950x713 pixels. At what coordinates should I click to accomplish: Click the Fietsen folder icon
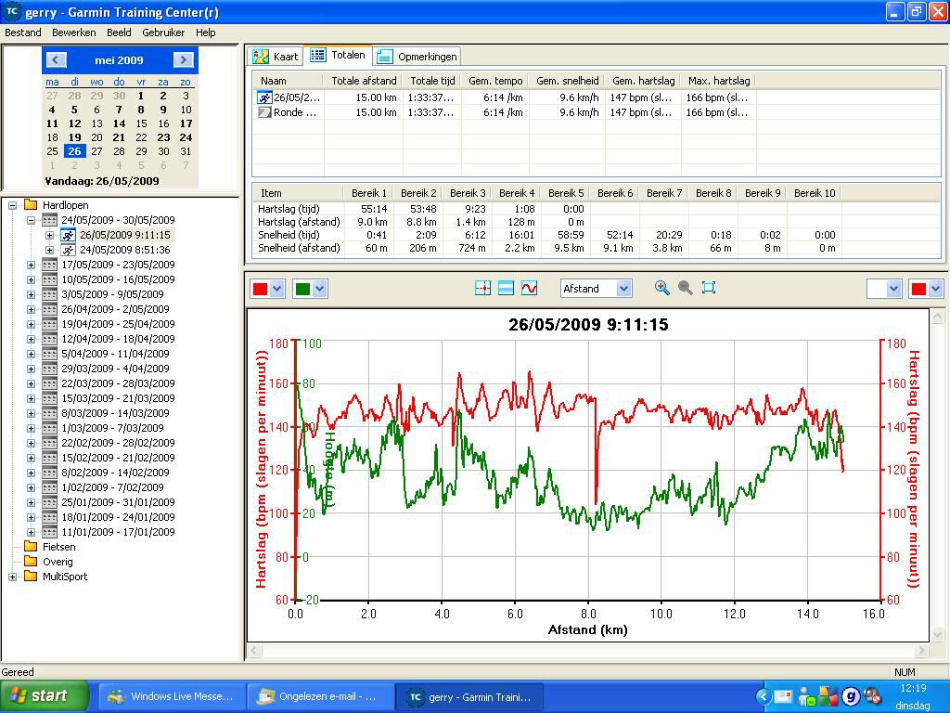31,547
